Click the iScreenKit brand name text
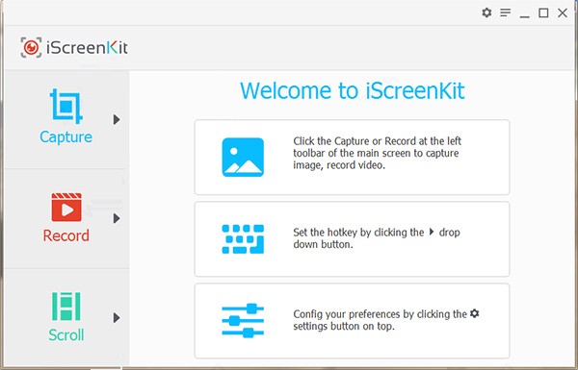The width and height of the screenshot is (578, 370). click(87, 47)
